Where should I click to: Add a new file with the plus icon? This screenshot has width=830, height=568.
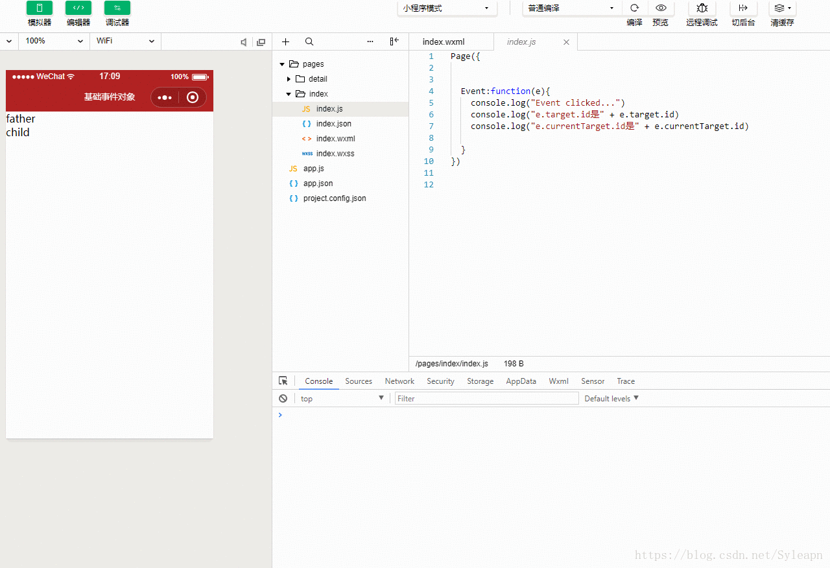point(285,41)
